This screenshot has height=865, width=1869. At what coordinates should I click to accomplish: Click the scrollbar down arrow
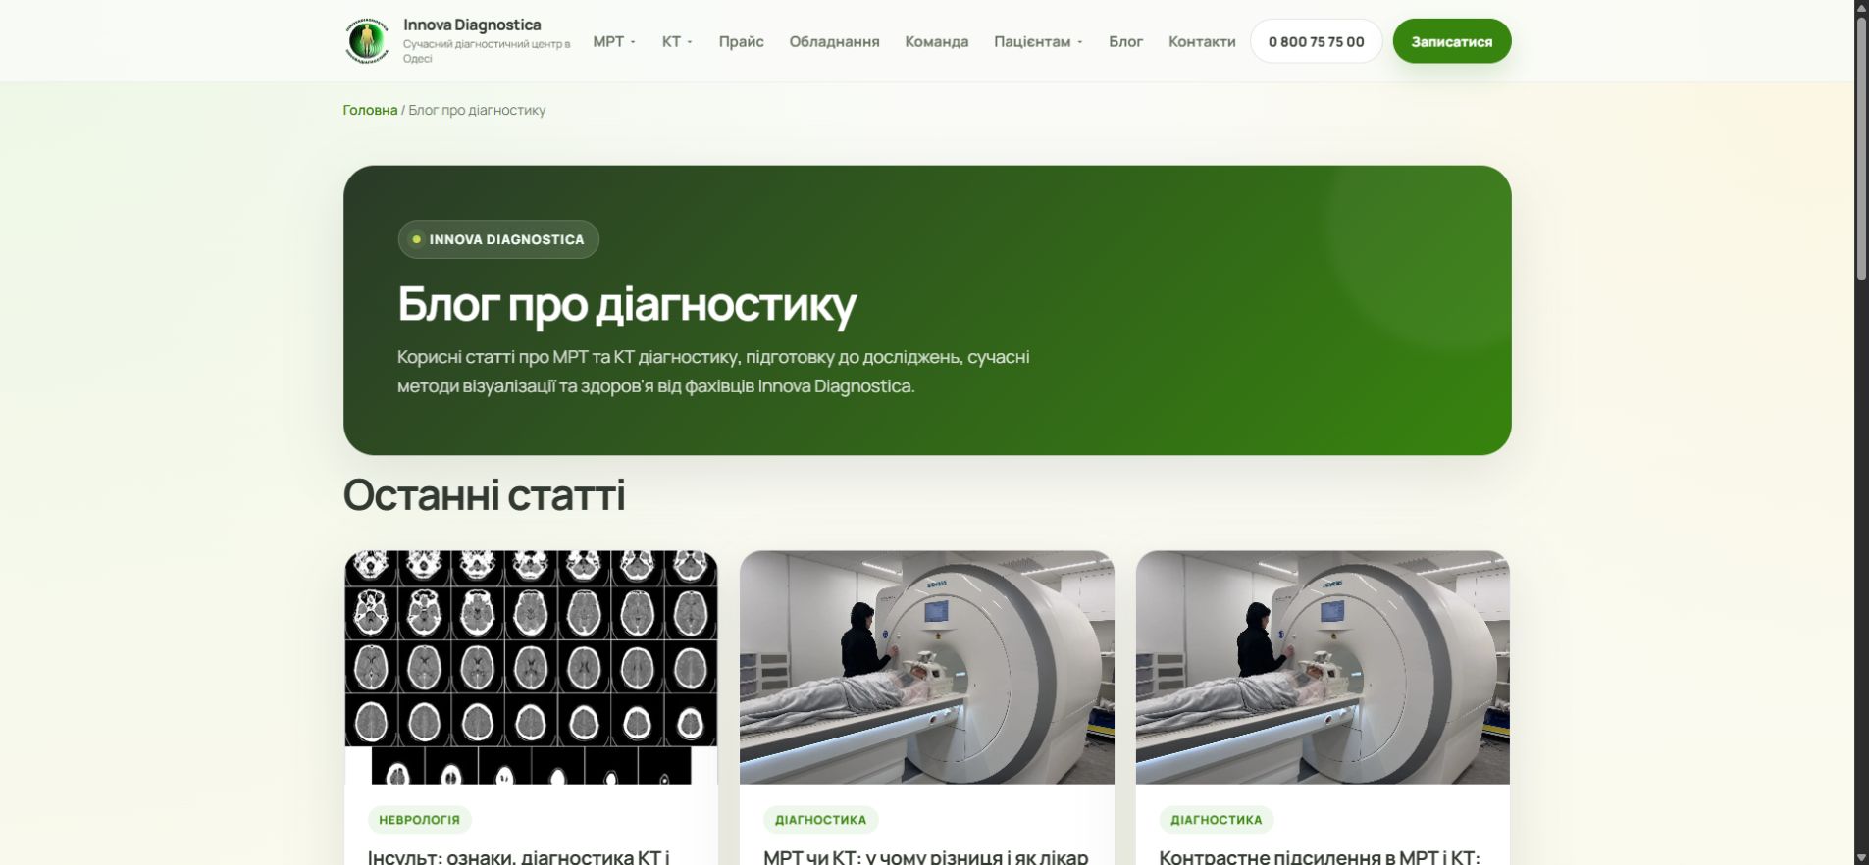(x=1861, y=857)
